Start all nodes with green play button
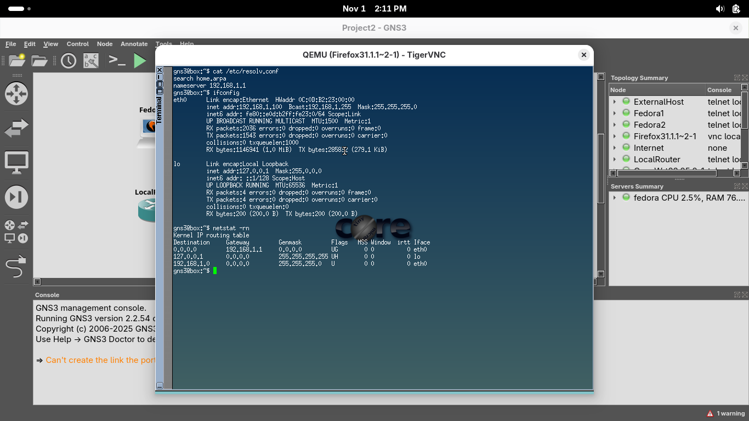The height and width of the screenshot is (421, 749). (x=140, y=60)
